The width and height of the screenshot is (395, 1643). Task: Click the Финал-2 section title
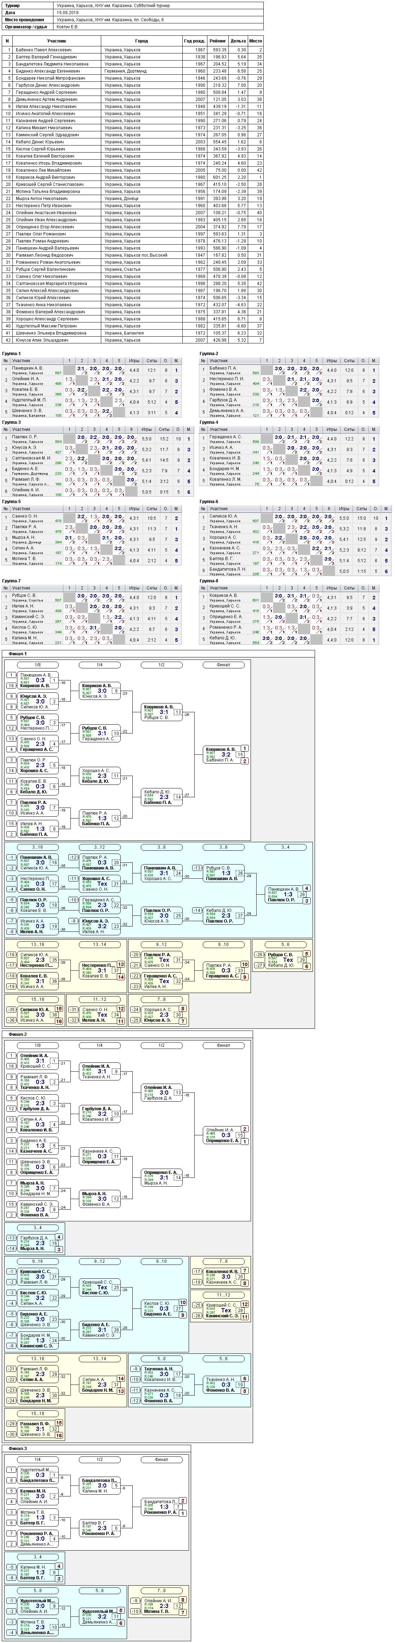point(18,1034)
